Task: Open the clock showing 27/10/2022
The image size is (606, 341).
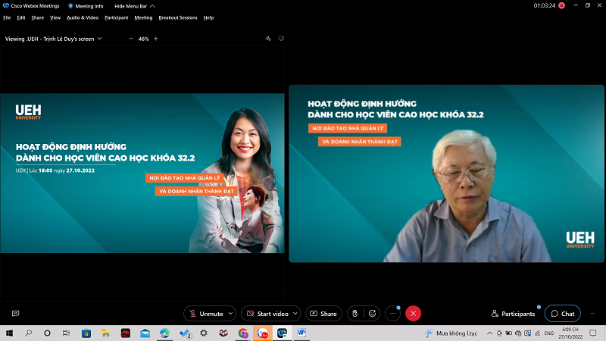Action: click(570, 333)
